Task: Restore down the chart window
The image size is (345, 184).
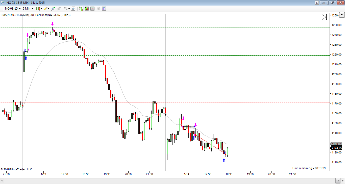Action: (x=332, y=3)
